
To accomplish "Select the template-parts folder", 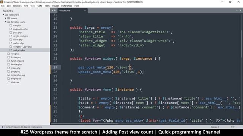I will point(18,22).
